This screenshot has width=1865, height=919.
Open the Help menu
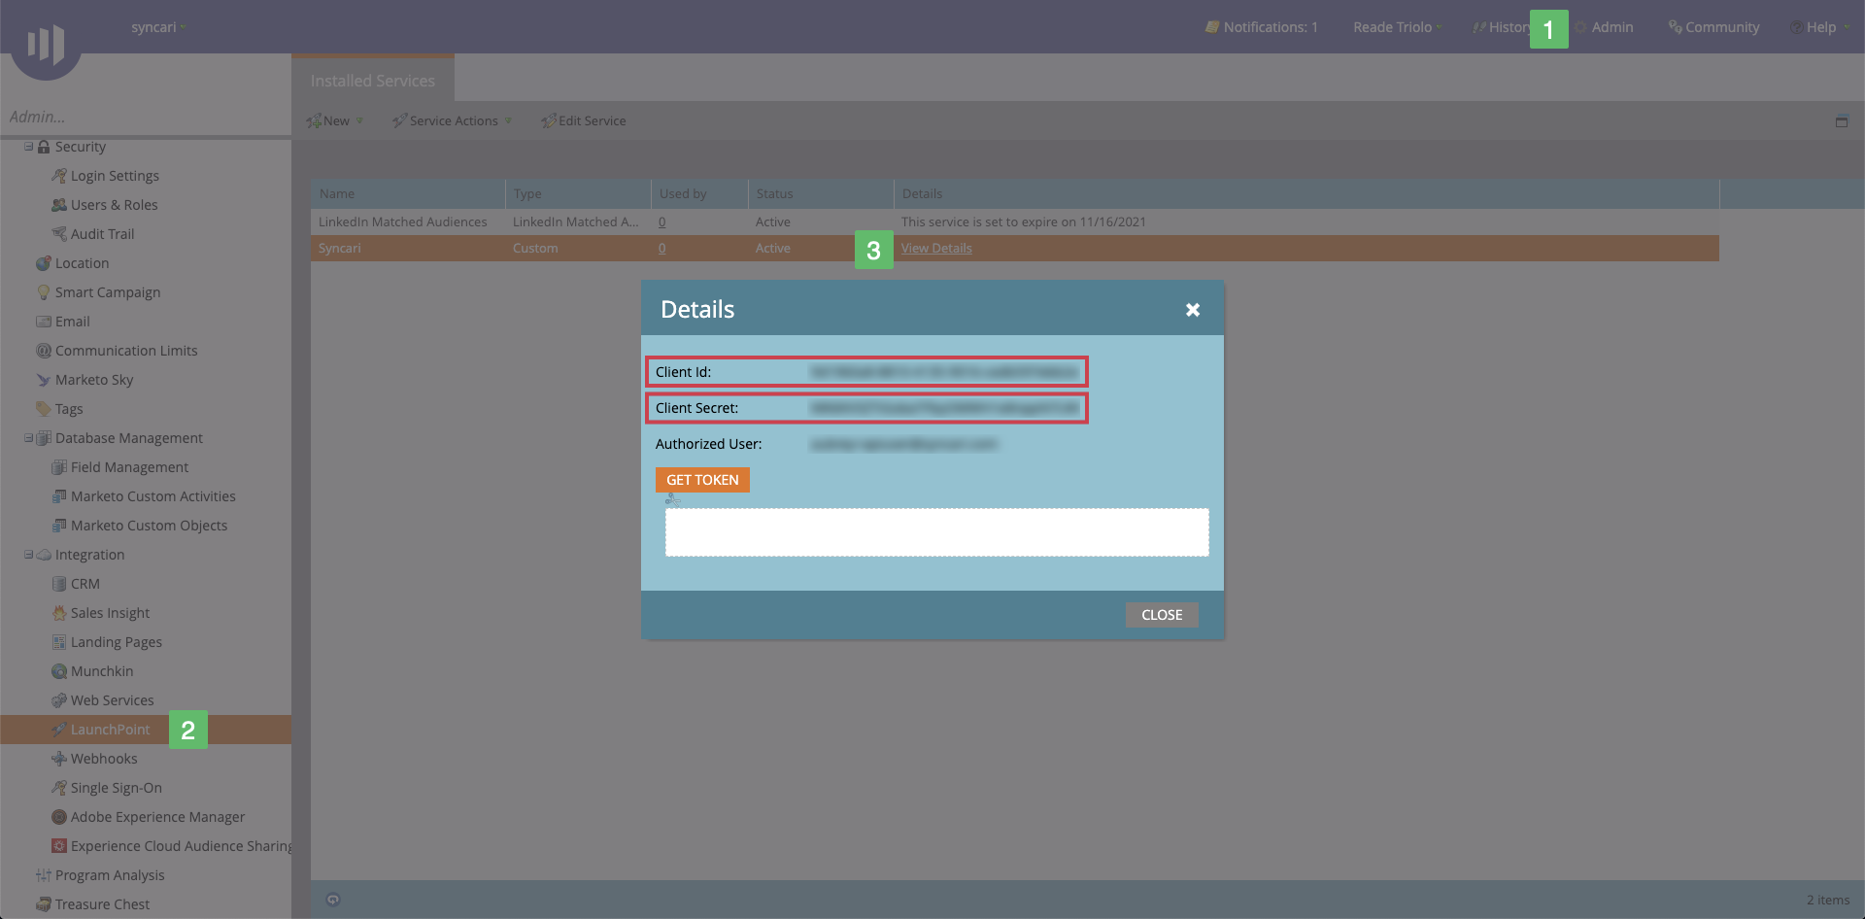[1819, 26]
